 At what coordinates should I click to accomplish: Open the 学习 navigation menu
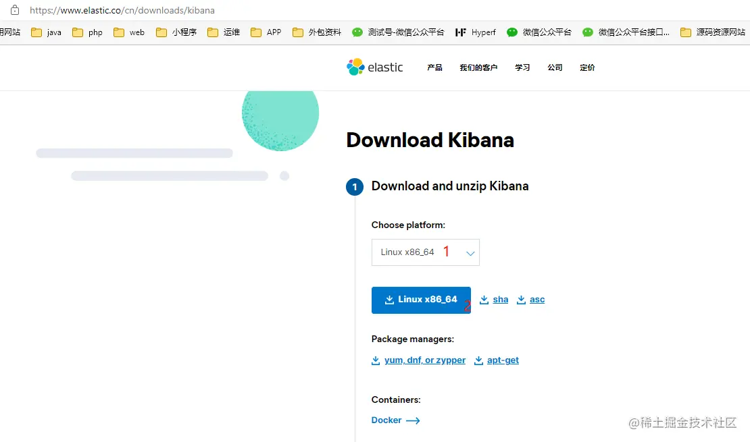pyautogui.click(x=522, y=68)
